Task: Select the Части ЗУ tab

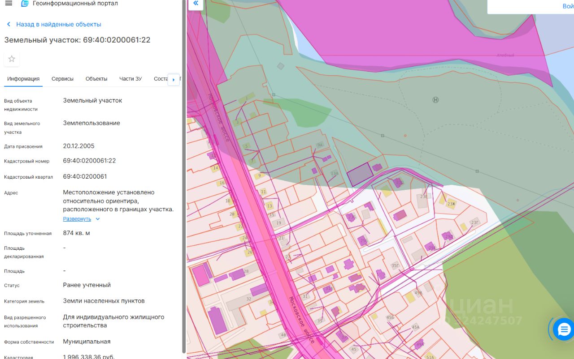Action: (x=130, y=79)
